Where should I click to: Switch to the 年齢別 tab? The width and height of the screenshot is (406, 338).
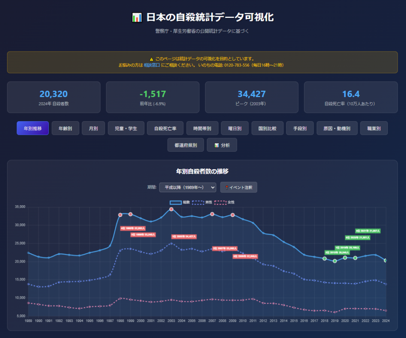tap(65, 128)
